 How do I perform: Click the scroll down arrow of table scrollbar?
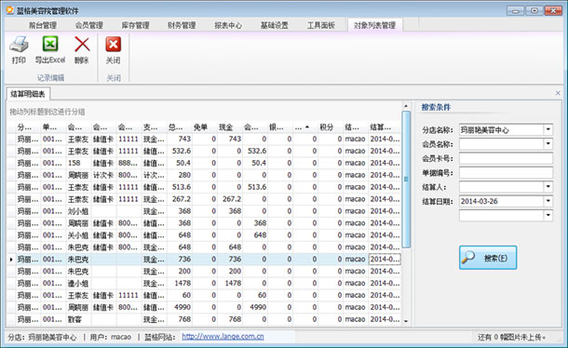tap(406, 321)
